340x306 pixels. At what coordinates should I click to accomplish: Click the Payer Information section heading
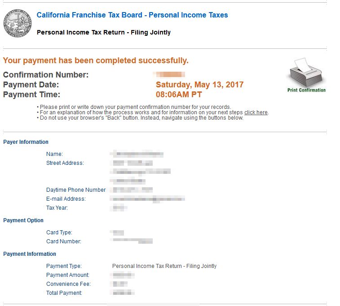[x=26, y=142]
